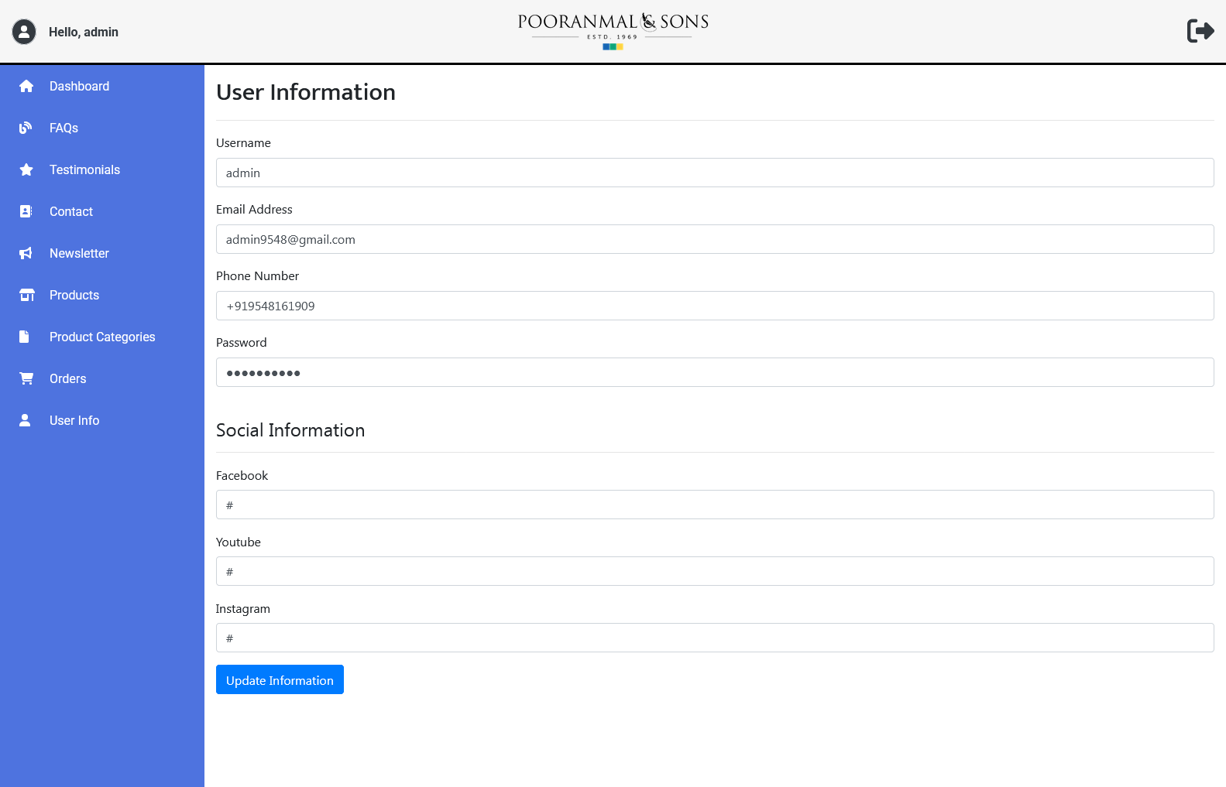Click the FAQs sidebar icon
The image size is (1226, 787).
[26, 128]
